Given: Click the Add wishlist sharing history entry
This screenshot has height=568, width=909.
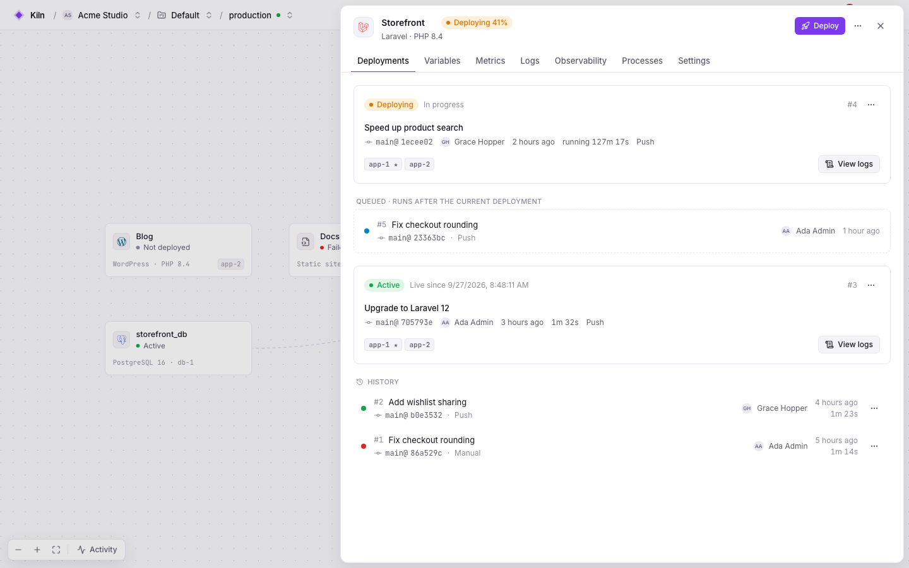Looking at the screenshot, I should [x=622, y=408].
